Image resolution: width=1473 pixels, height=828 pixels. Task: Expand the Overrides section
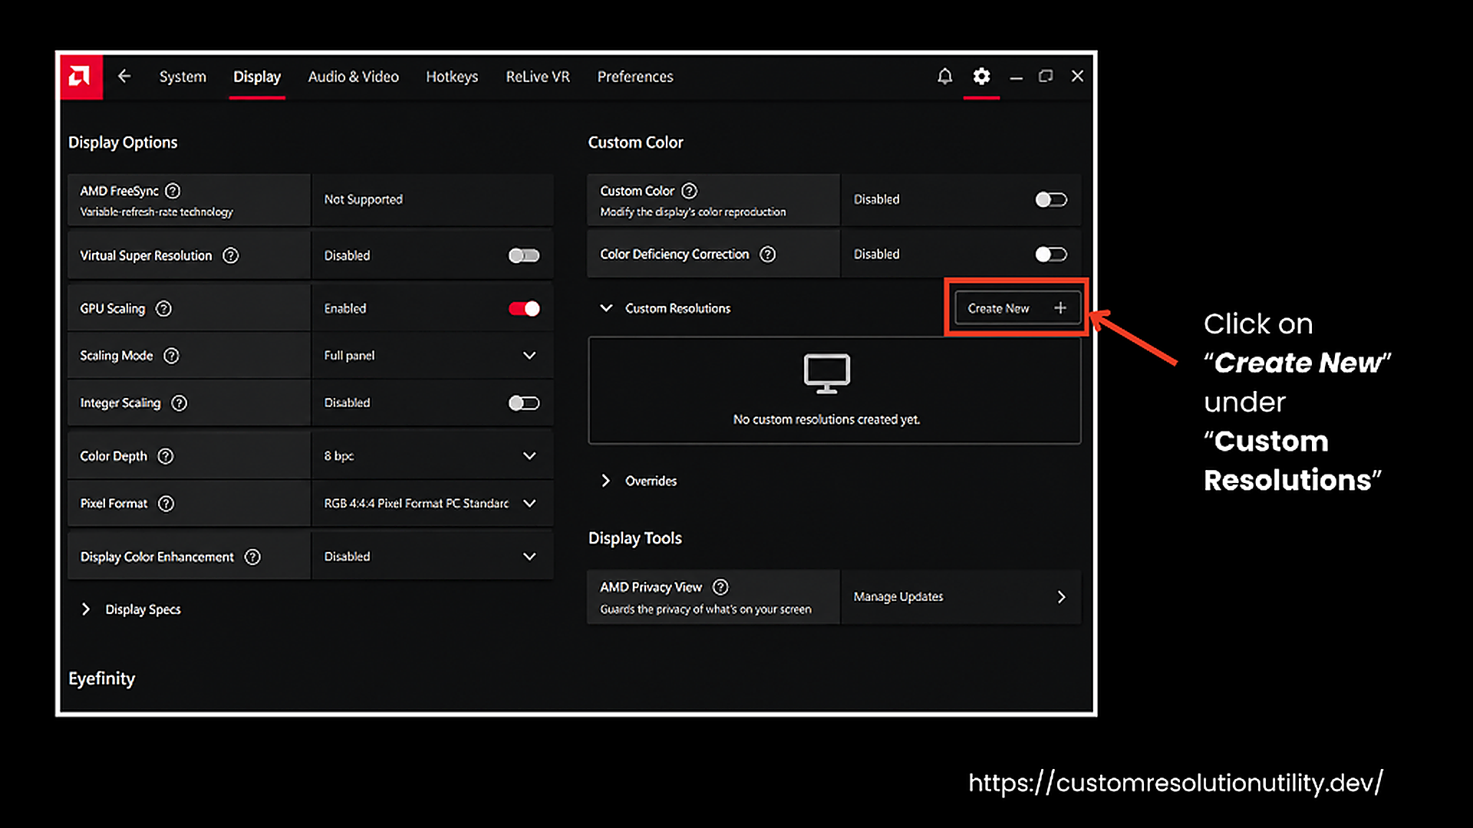tap(606, 481)
